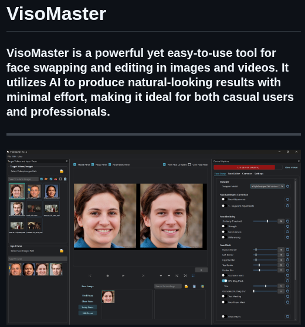Open the folder icon for Input Faces path
The height and width of the screenshot is (327, 305).
62,251
